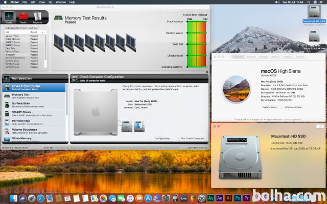Screen dimensions: 327x204
Task: Click the Finder-faced drive icon beside Mac Pro
Action: [139, 126]
